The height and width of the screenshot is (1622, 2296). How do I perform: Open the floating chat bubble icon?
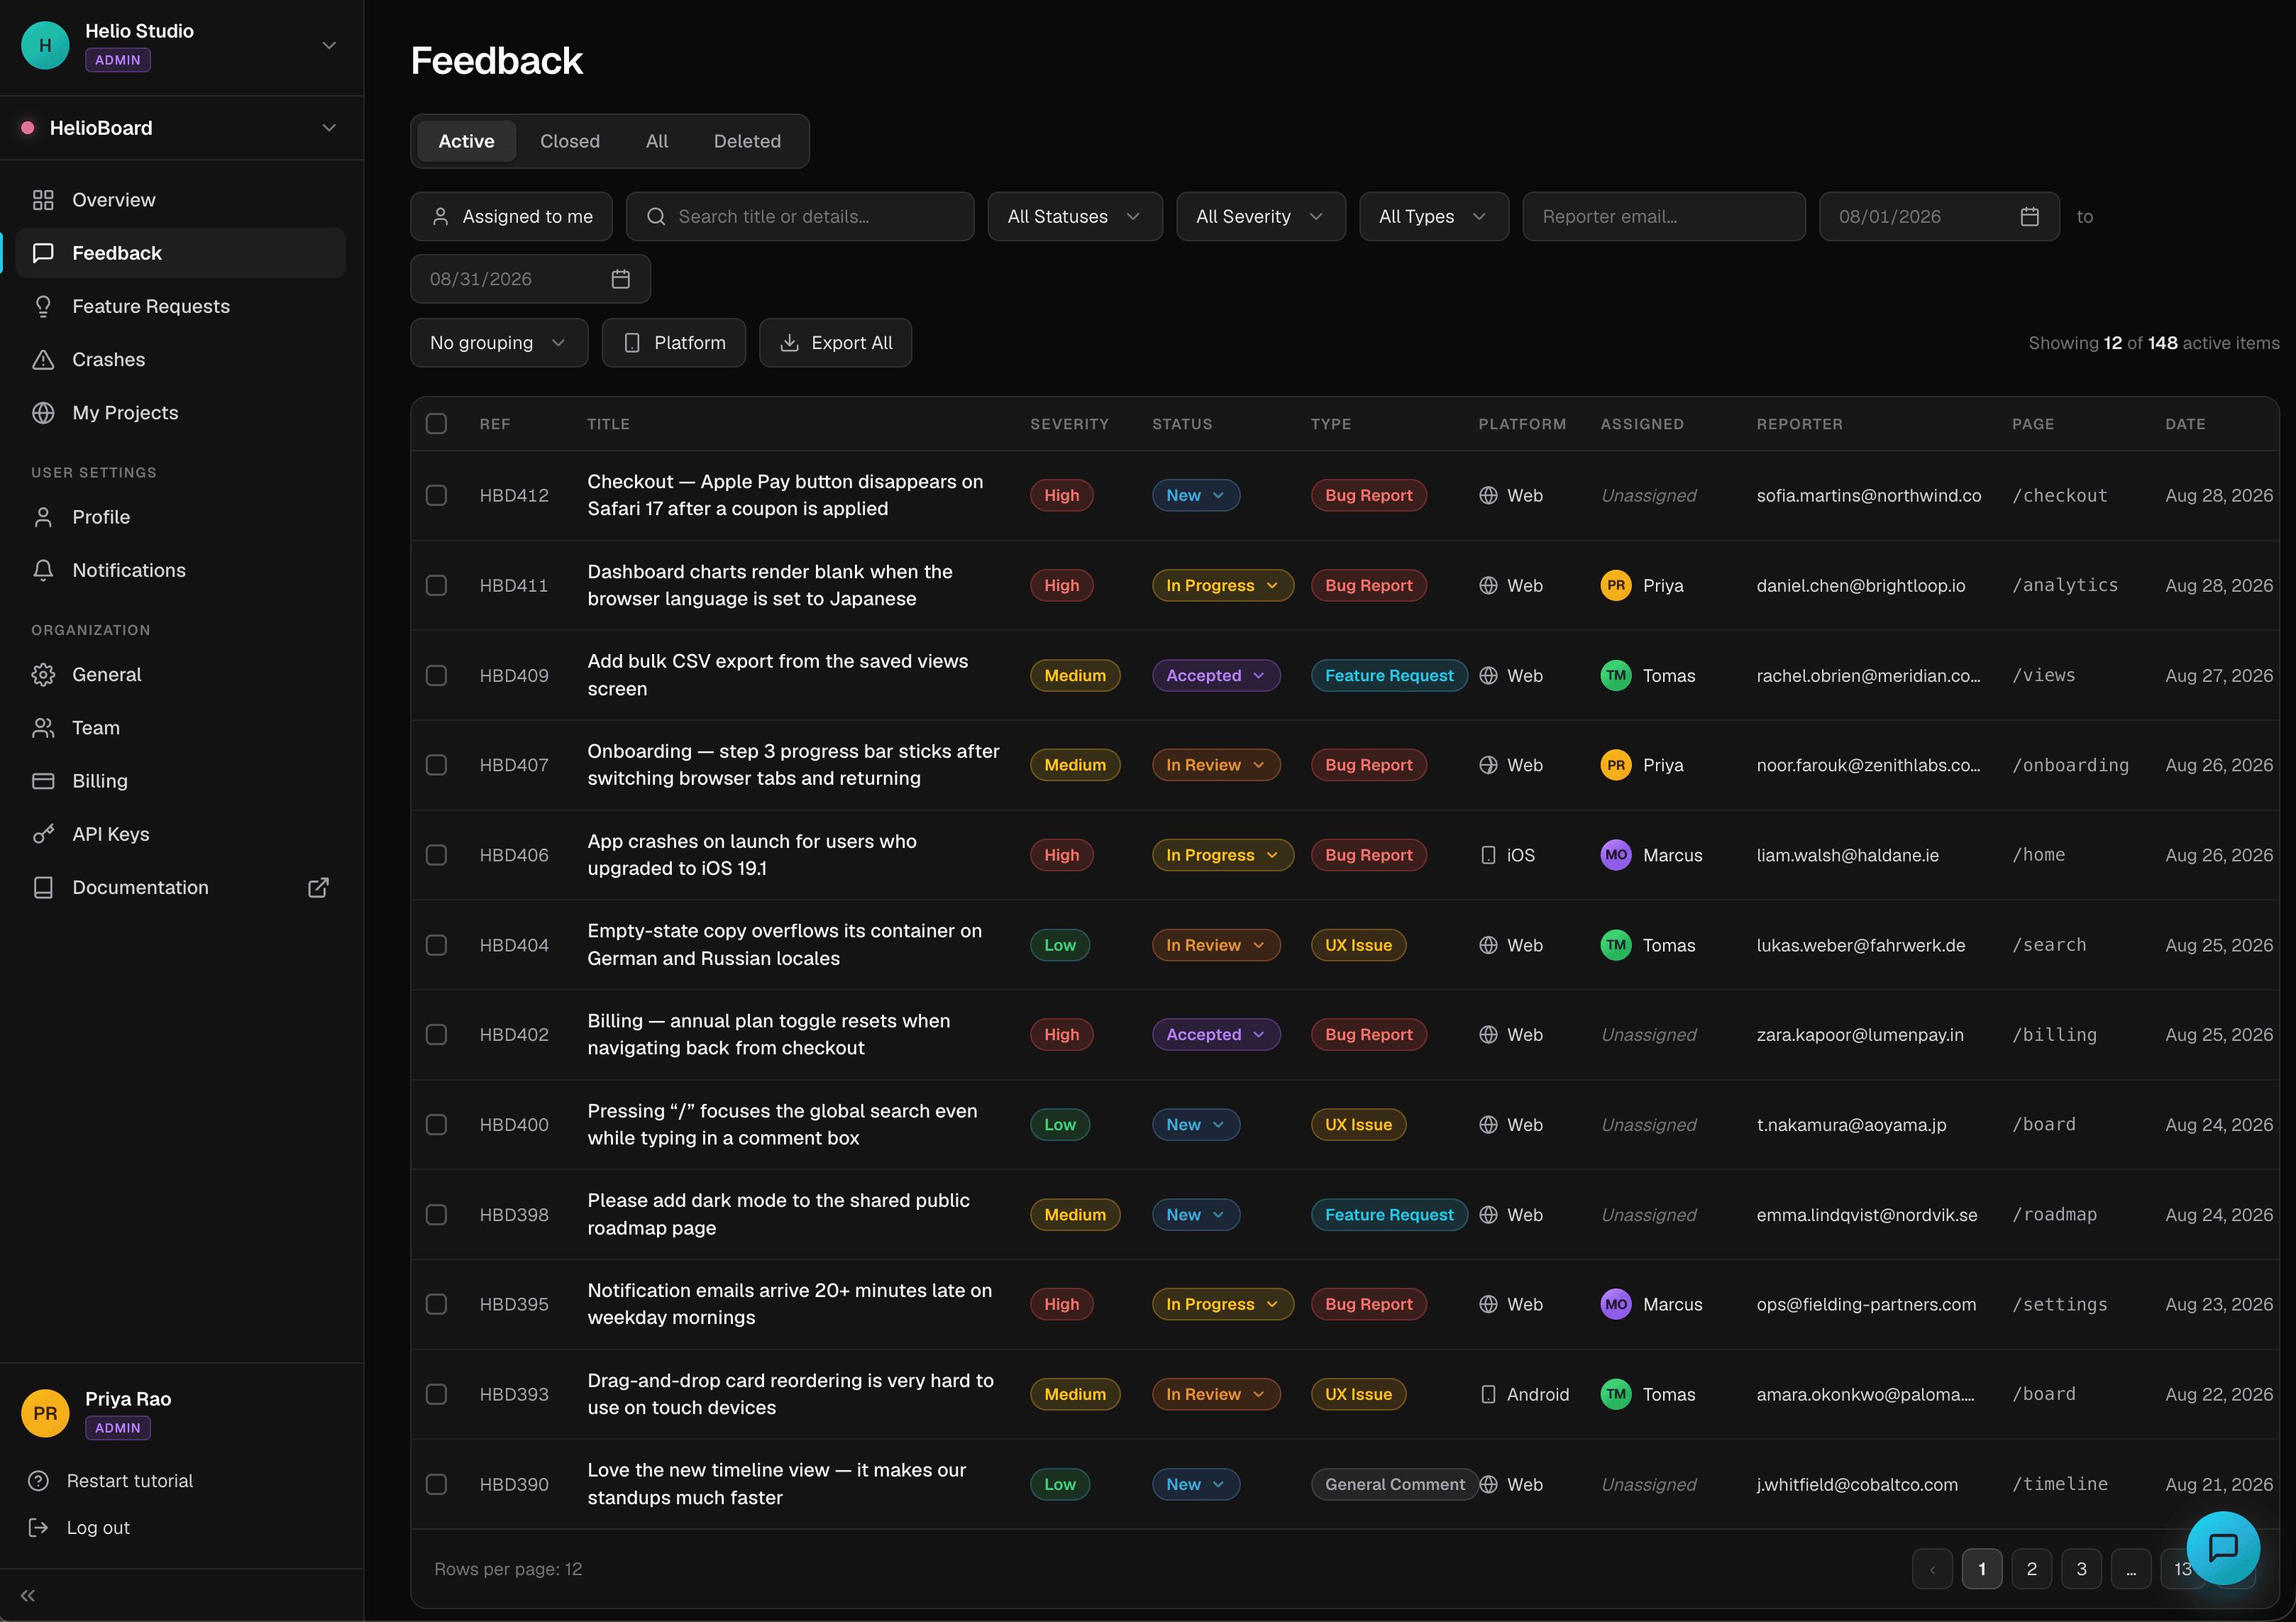pos(2222,1548)
